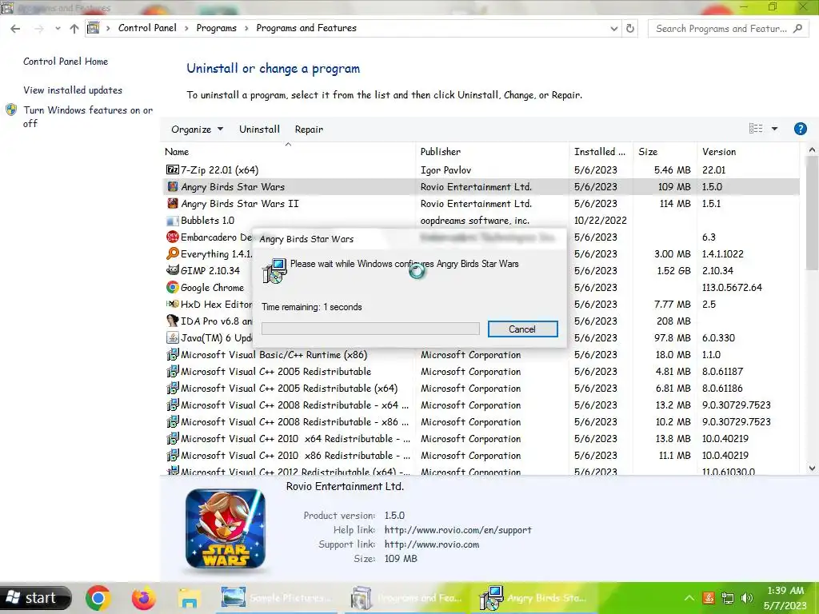Click the volume icon in tray
The width and height of the screenshot is (819, 614).
click(747, 598)
